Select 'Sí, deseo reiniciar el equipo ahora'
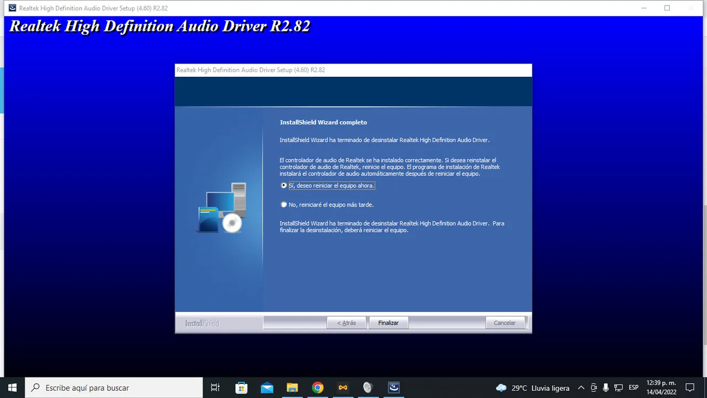This screenshot has height=398, width=707. pos(328,186)
